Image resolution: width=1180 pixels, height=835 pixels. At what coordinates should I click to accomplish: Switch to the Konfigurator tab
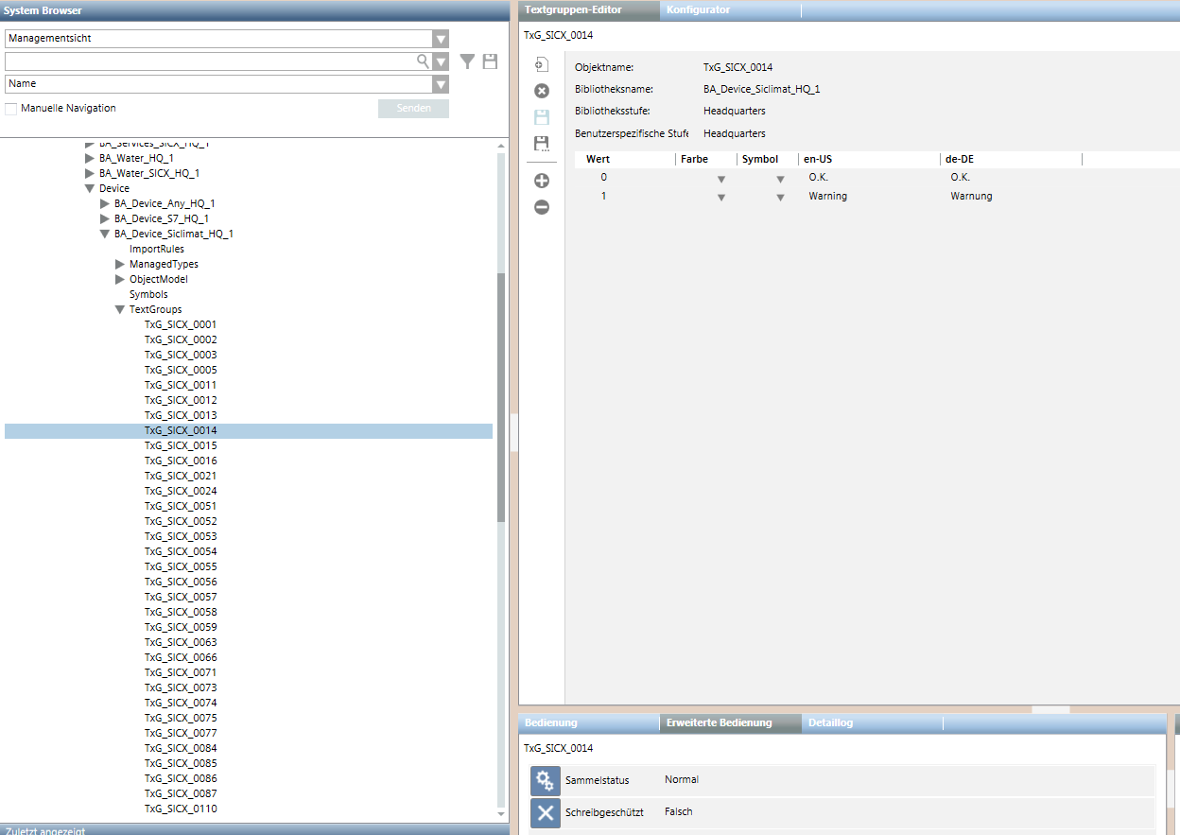tap(698, 10)
